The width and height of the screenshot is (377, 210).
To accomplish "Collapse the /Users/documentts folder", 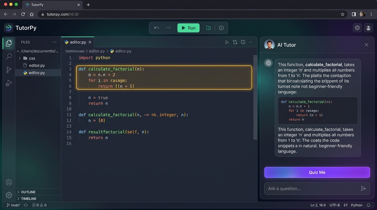I will click(38, 51).
